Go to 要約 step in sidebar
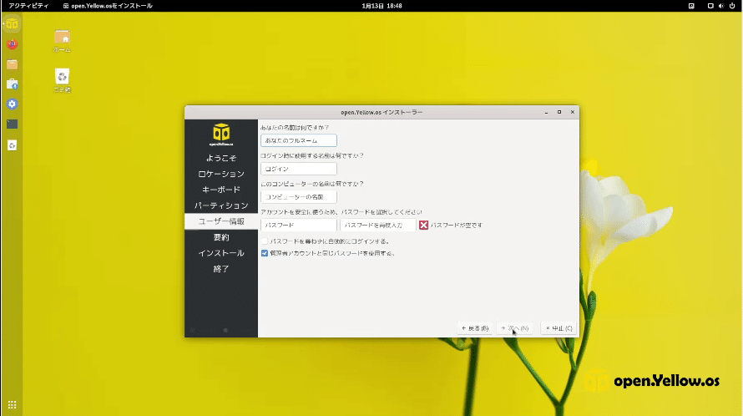 (221, 237)
